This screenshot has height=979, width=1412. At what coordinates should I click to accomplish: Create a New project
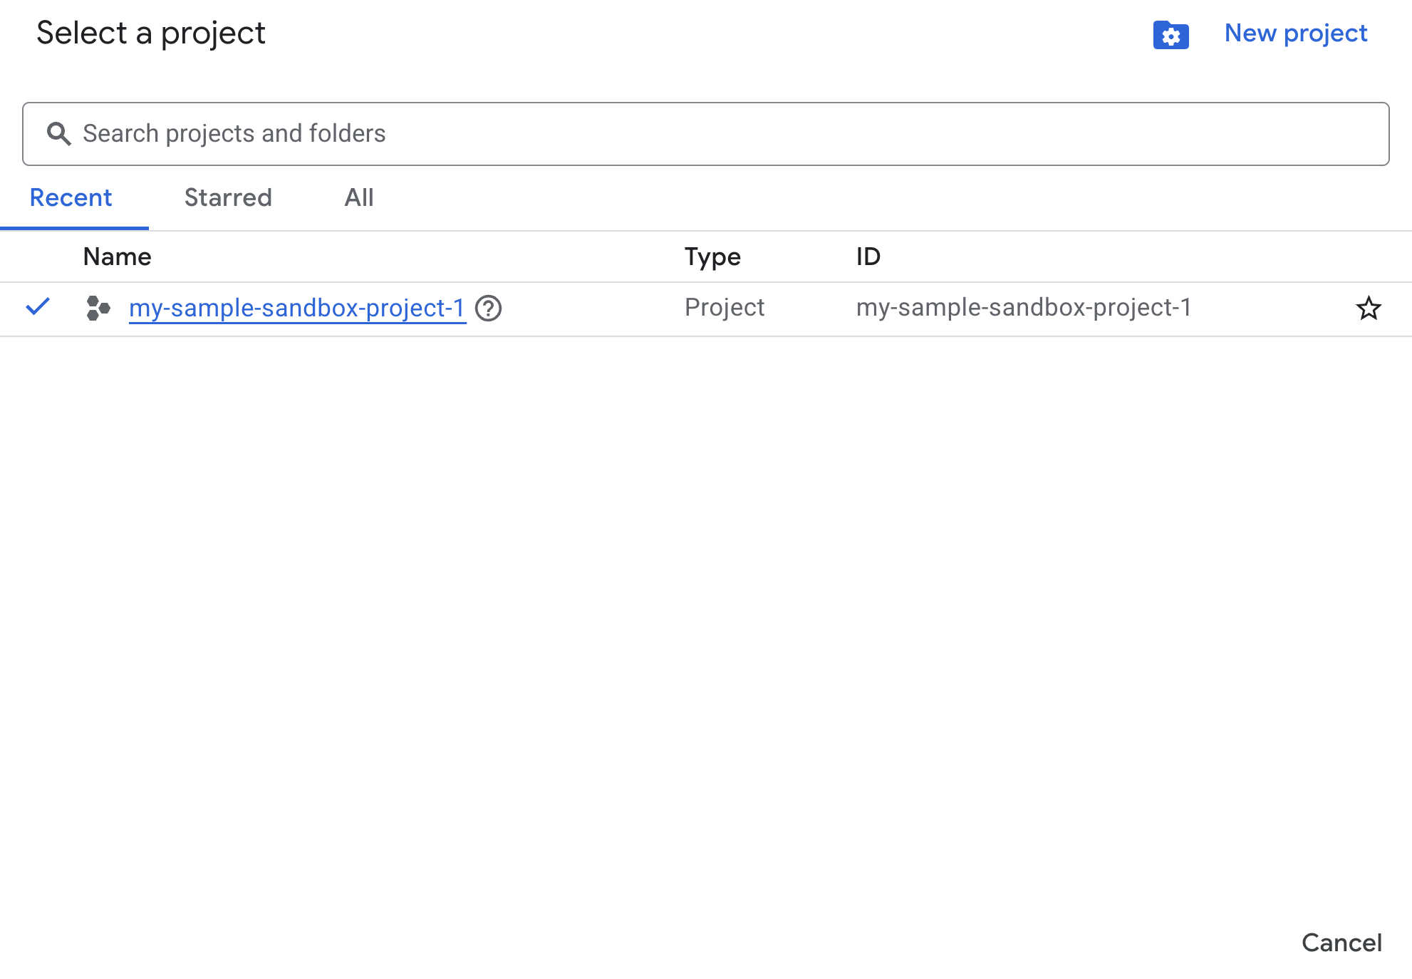pyautogui.click(x=1295, y=33)
